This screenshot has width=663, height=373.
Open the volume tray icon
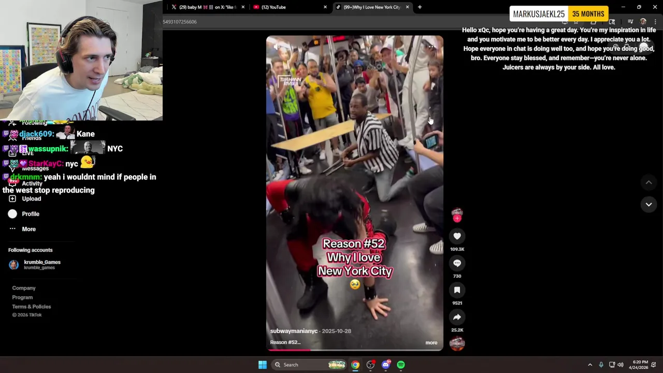pos(621,365)
